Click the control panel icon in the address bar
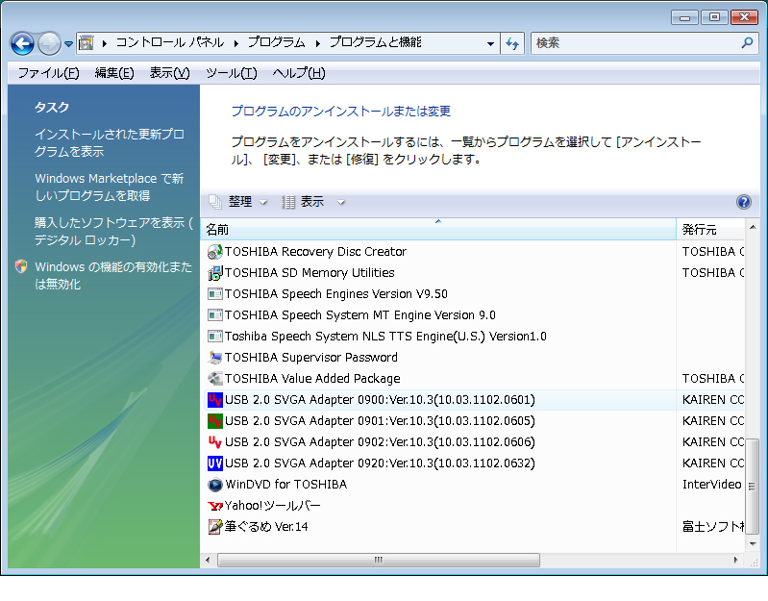768x601 pixels. click(x=87, y=43)
